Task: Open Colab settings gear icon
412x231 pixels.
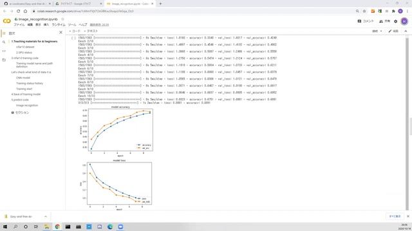Action: tap(395, 21)
